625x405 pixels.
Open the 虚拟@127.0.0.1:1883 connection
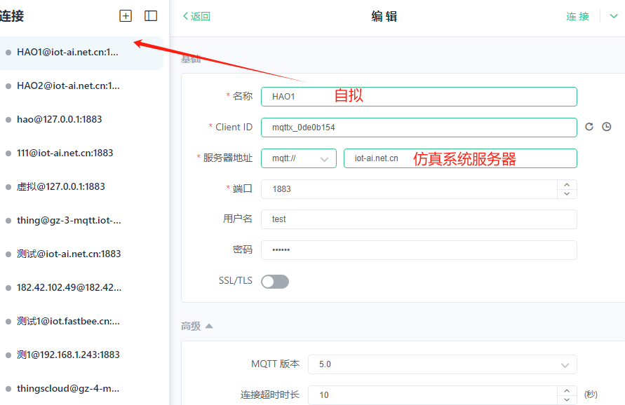tap(61, 186)
